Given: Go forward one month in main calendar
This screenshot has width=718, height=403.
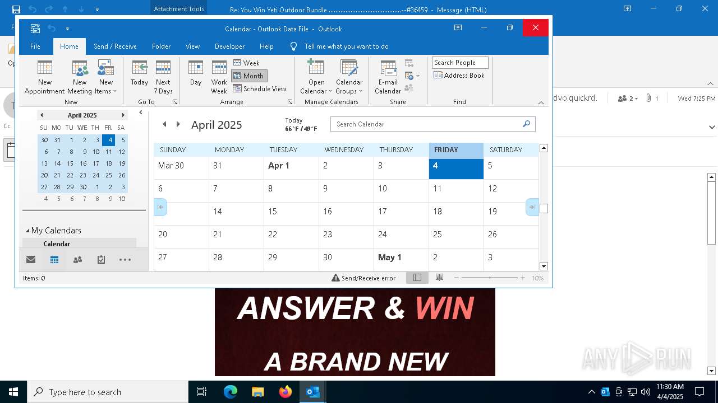Looking at the screenshot, I should click(x=178, y=124).
